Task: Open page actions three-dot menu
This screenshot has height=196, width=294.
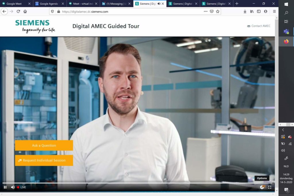Action: tap(205, 11)
